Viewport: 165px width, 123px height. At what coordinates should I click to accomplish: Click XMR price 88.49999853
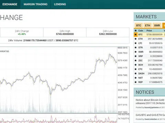pyautogui.click(x=156, y=52)
